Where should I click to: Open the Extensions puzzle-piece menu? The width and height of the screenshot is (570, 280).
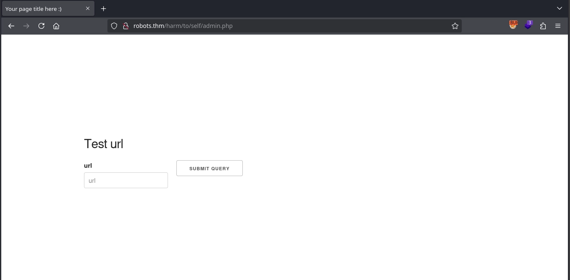543,26
